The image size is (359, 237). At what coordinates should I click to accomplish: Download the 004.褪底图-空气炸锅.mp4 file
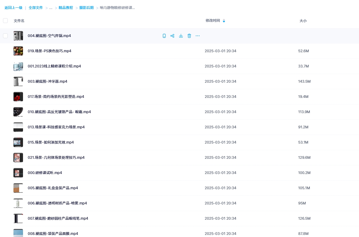181,36
